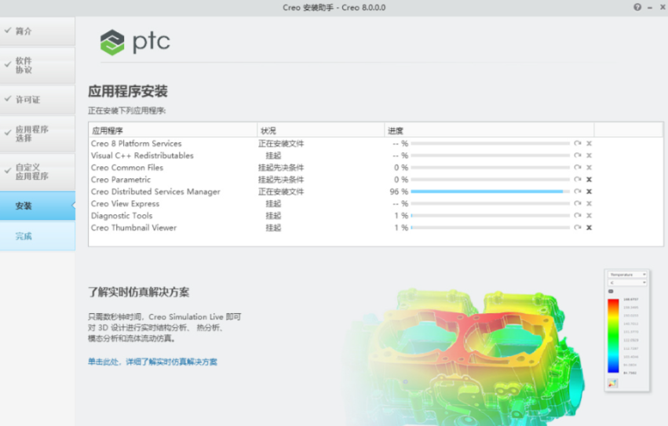Click retry icon for Creo Thumbnail Viewer

coord(577,228)
